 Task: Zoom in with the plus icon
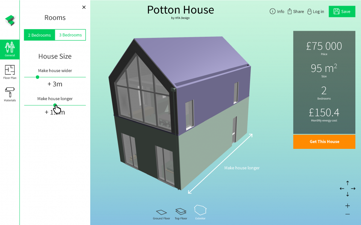(x=347, y=205)
